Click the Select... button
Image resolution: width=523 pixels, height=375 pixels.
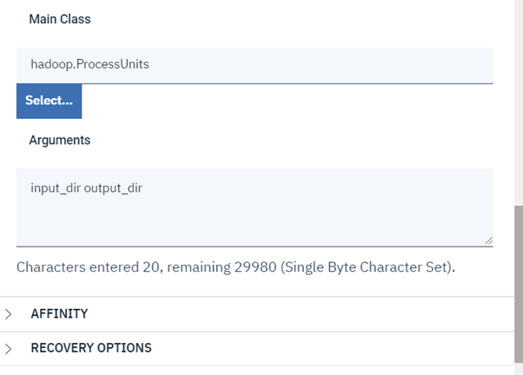(x=49, y=101)
